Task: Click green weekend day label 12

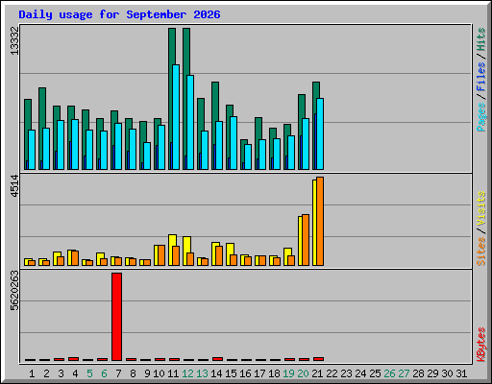Action: [187, 373]
